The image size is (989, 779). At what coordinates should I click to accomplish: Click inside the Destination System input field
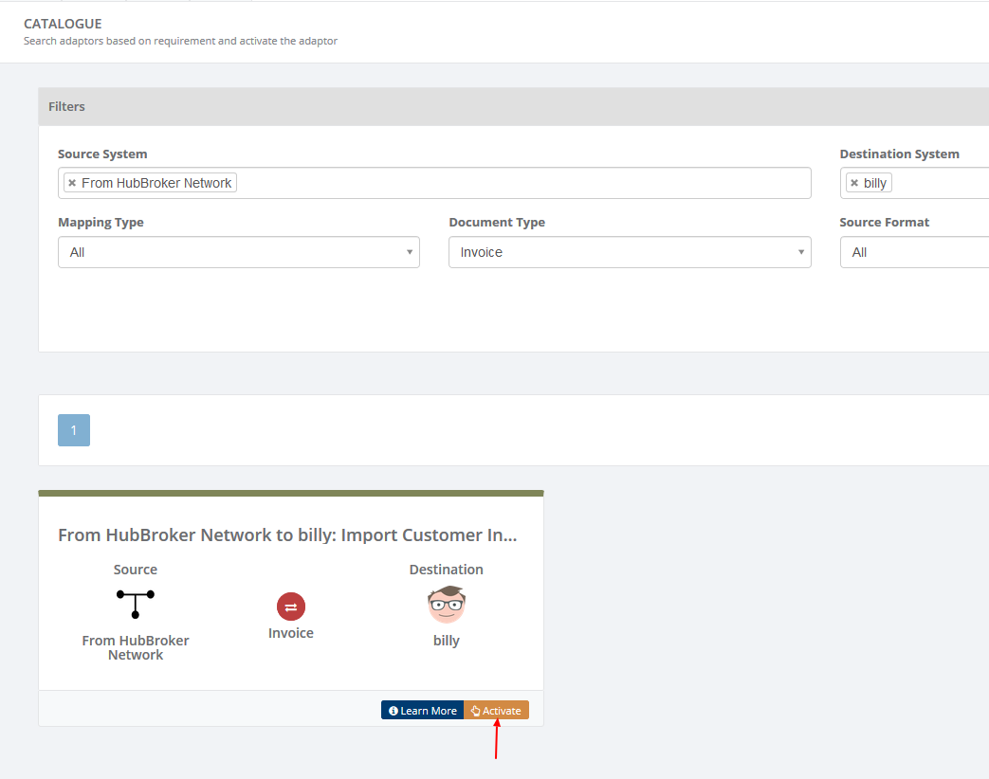[915, 183]
